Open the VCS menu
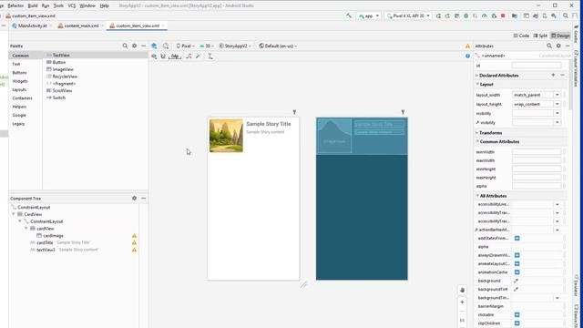The height and width of the screenshot is (328, 583). click(x=72, y=5)
